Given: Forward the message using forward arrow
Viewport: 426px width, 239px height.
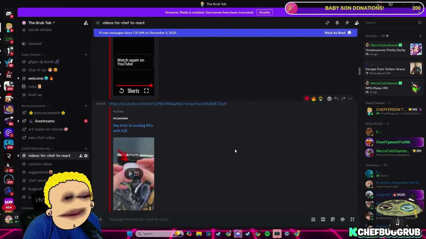Looking at the screenshot, I should tap(343, 99).
